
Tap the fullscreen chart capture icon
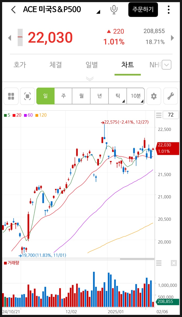tap(27, 96)
